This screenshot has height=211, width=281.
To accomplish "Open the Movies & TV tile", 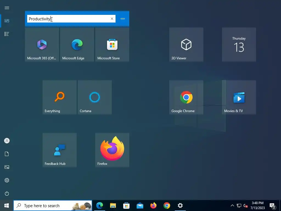I will pos(239,97).
